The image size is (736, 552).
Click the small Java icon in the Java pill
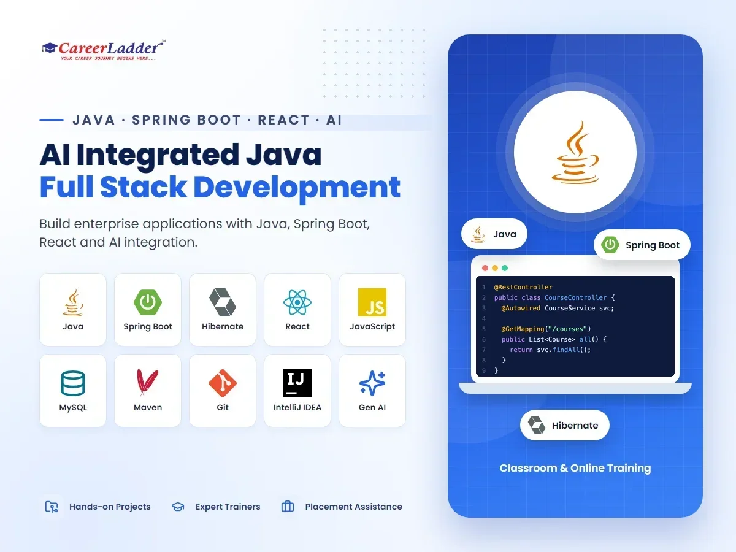478,234
